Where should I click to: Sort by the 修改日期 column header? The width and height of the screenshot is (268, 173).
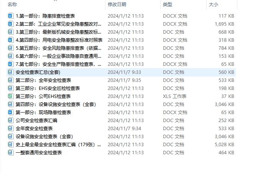117,5
